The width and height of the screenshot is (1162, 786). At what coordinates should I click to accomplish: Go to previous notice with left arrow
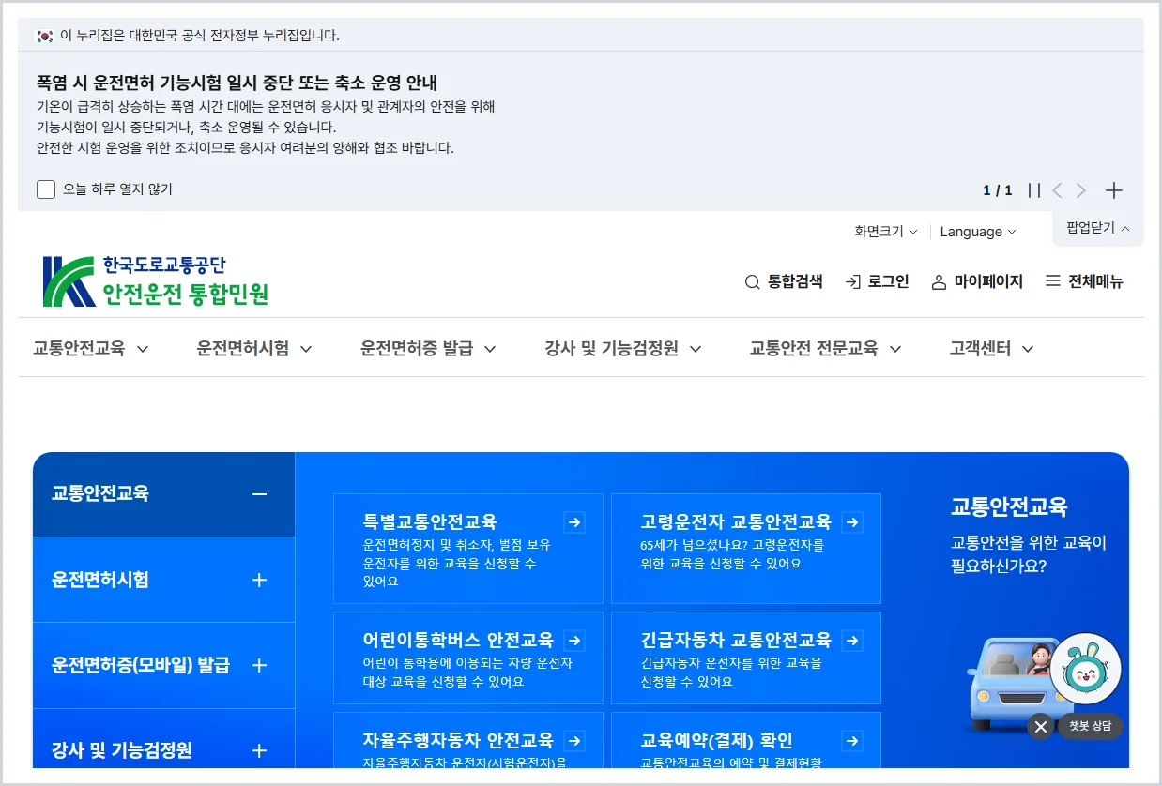(1057, 190)
